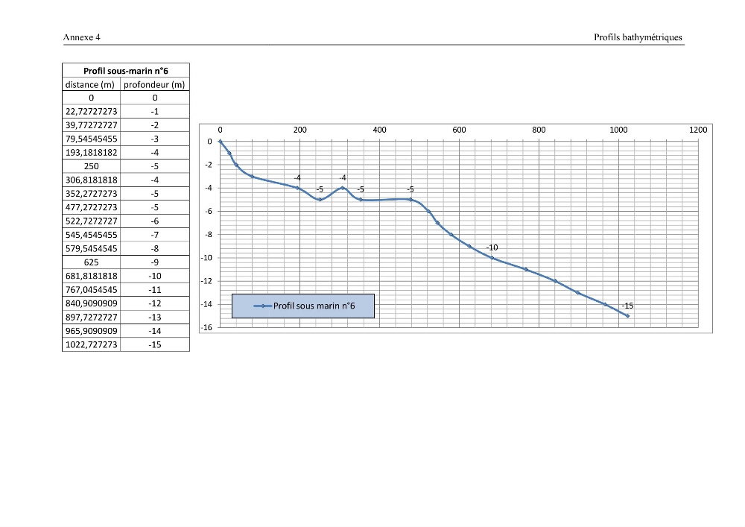Screen dimensions: 745x527
Task: Click the distance value '545,4545455'
Action: click(91, 236)
